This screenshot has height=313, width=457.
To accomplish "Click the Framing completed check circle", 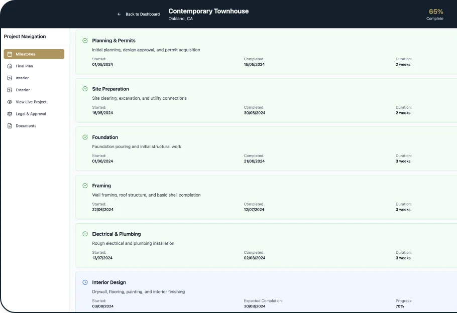I will [x=85, y=186].
